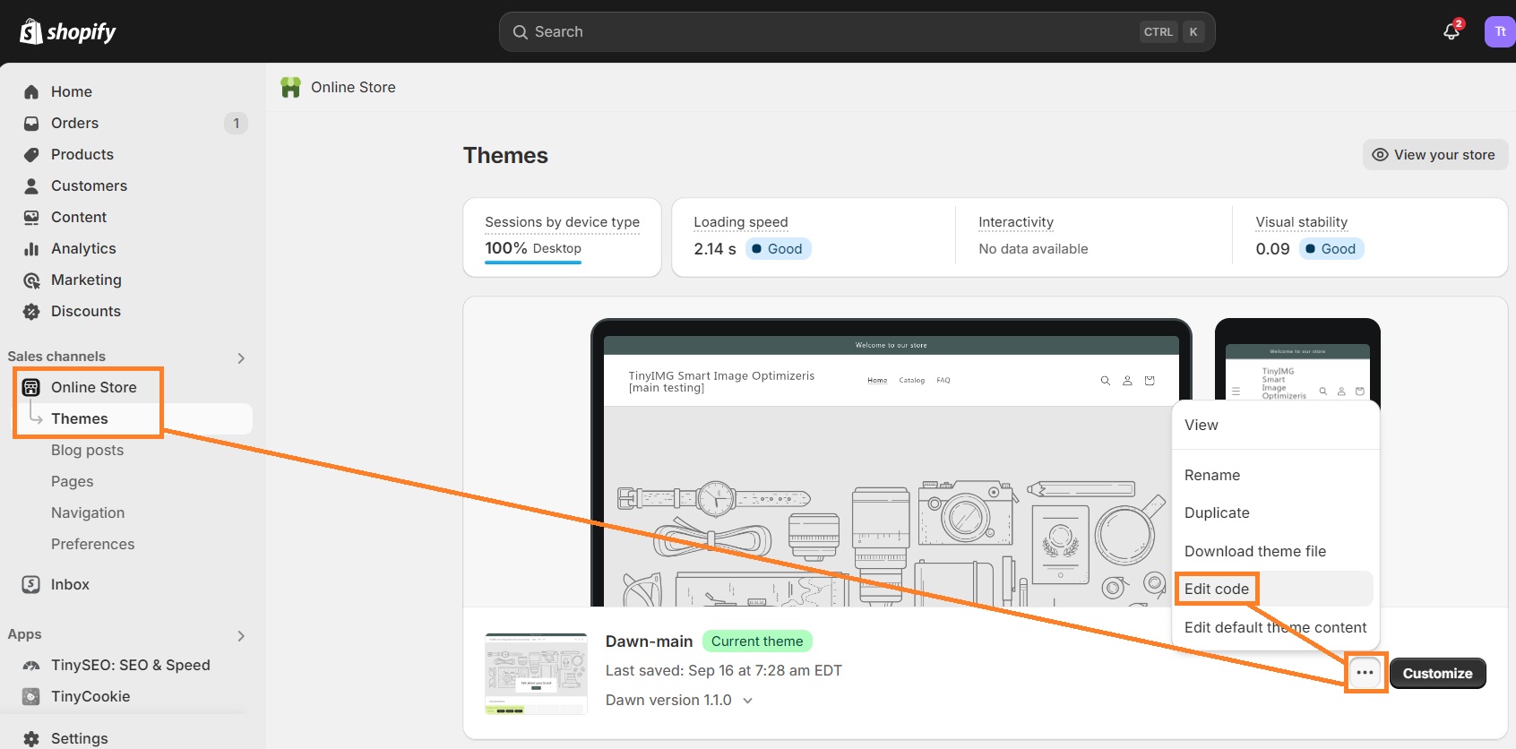
Task: Click the Current theme badge
Action: 757,641
